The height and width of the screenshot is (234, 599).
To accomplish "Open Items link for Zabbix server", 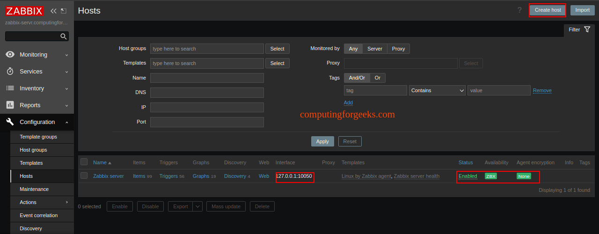I will coord(139,176).
